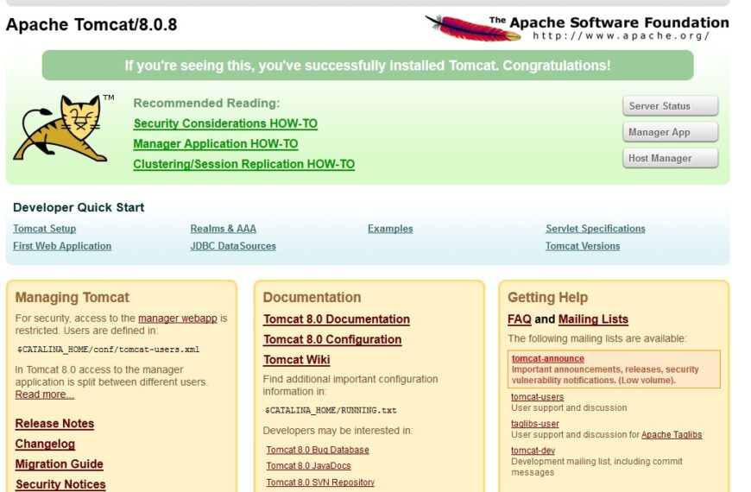751x492 pixels.
Task: Open the Examples link
Action: click(390, 229)
